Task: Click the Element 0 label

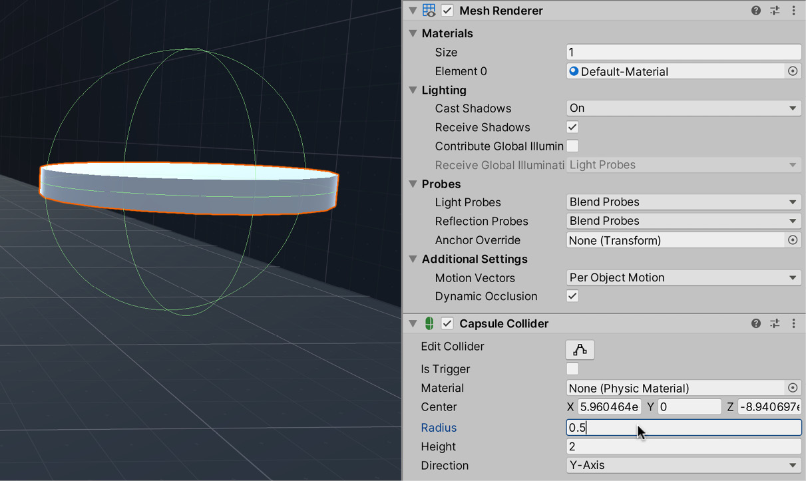Action: pyautogui.click(x=461, y=71)
